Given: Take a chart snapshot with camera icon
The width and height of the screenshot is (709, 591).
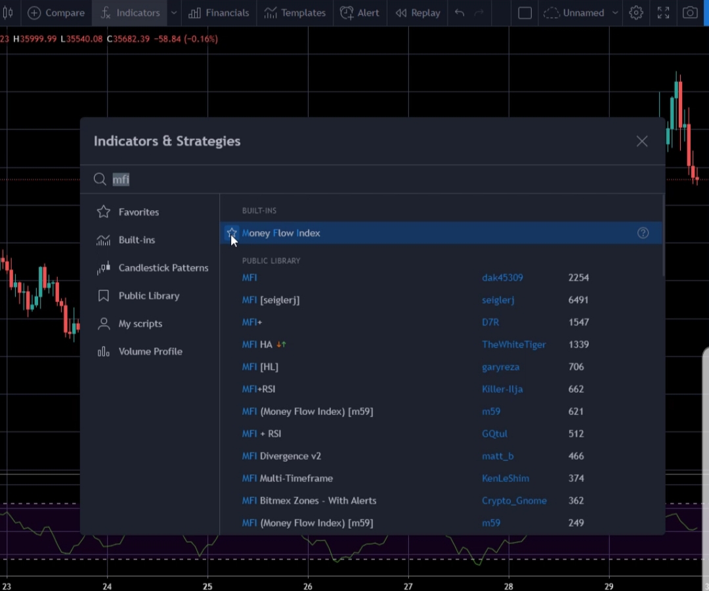Looking at the screenshot, I should pyautogui.click(x=690, y=12).
